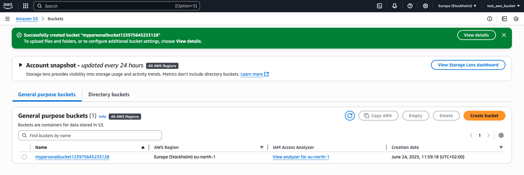Screen dimensions: 524x175
Task: Click the Copy ARN button
Action: point(379,116)
